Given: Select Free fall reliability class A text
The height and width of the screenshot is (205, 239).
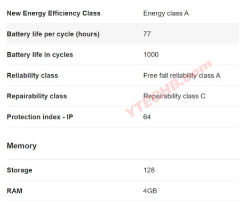Looking at the screenshot, I should coord(182,75).
